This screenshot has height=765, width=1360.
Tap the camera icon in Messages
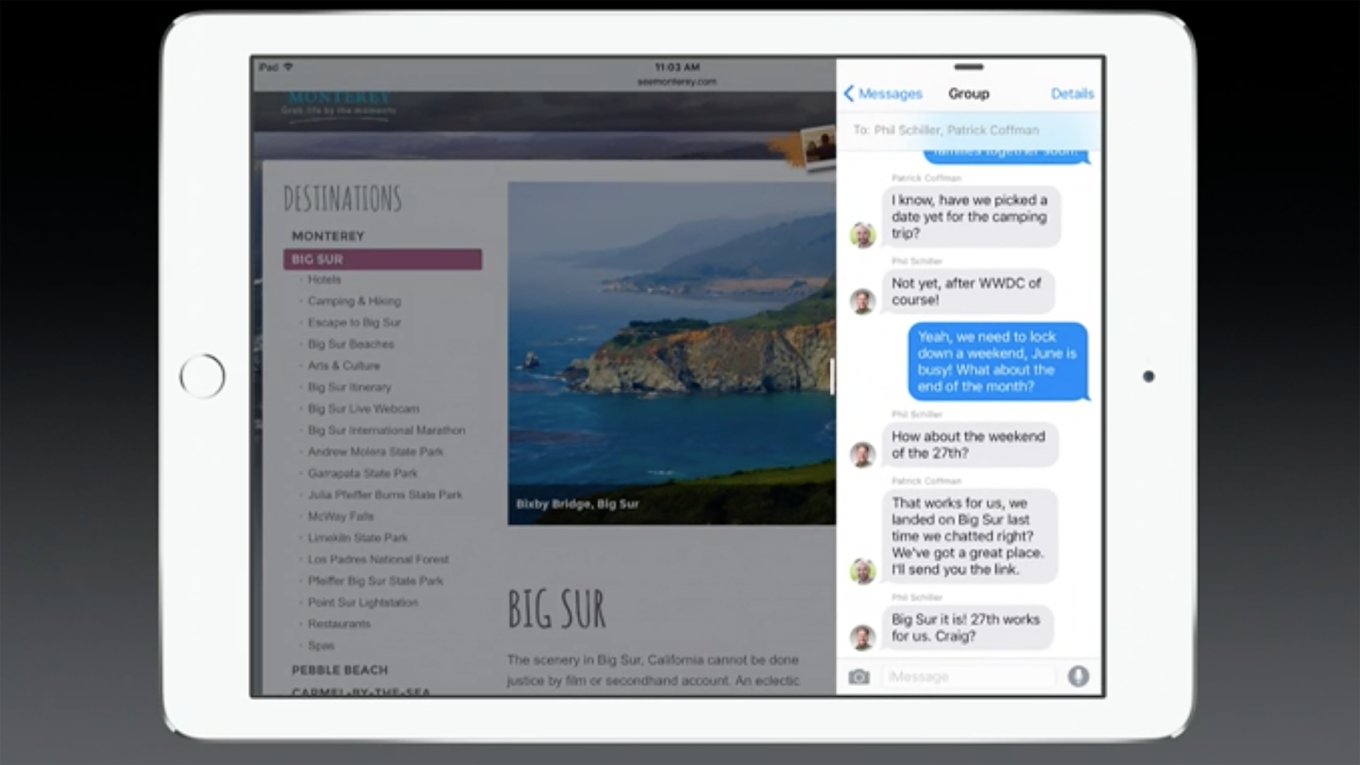click(858, 677)
